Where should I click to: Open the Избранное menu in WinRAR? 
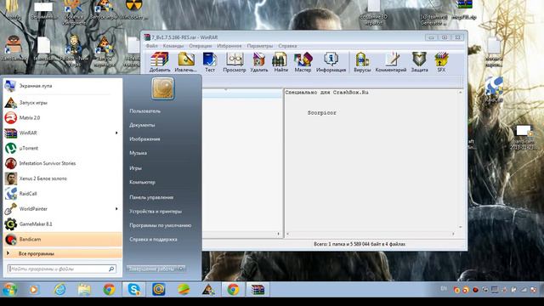[x=229, y=46]
